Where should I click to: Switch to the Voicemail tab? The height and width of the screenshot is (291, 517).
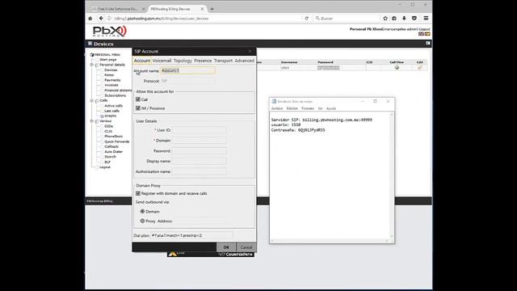162,61
